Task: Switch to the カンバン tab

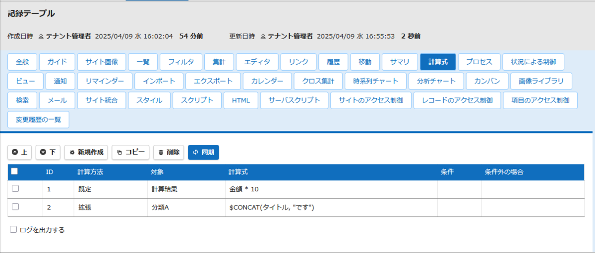Action: [x=487, y=81]
